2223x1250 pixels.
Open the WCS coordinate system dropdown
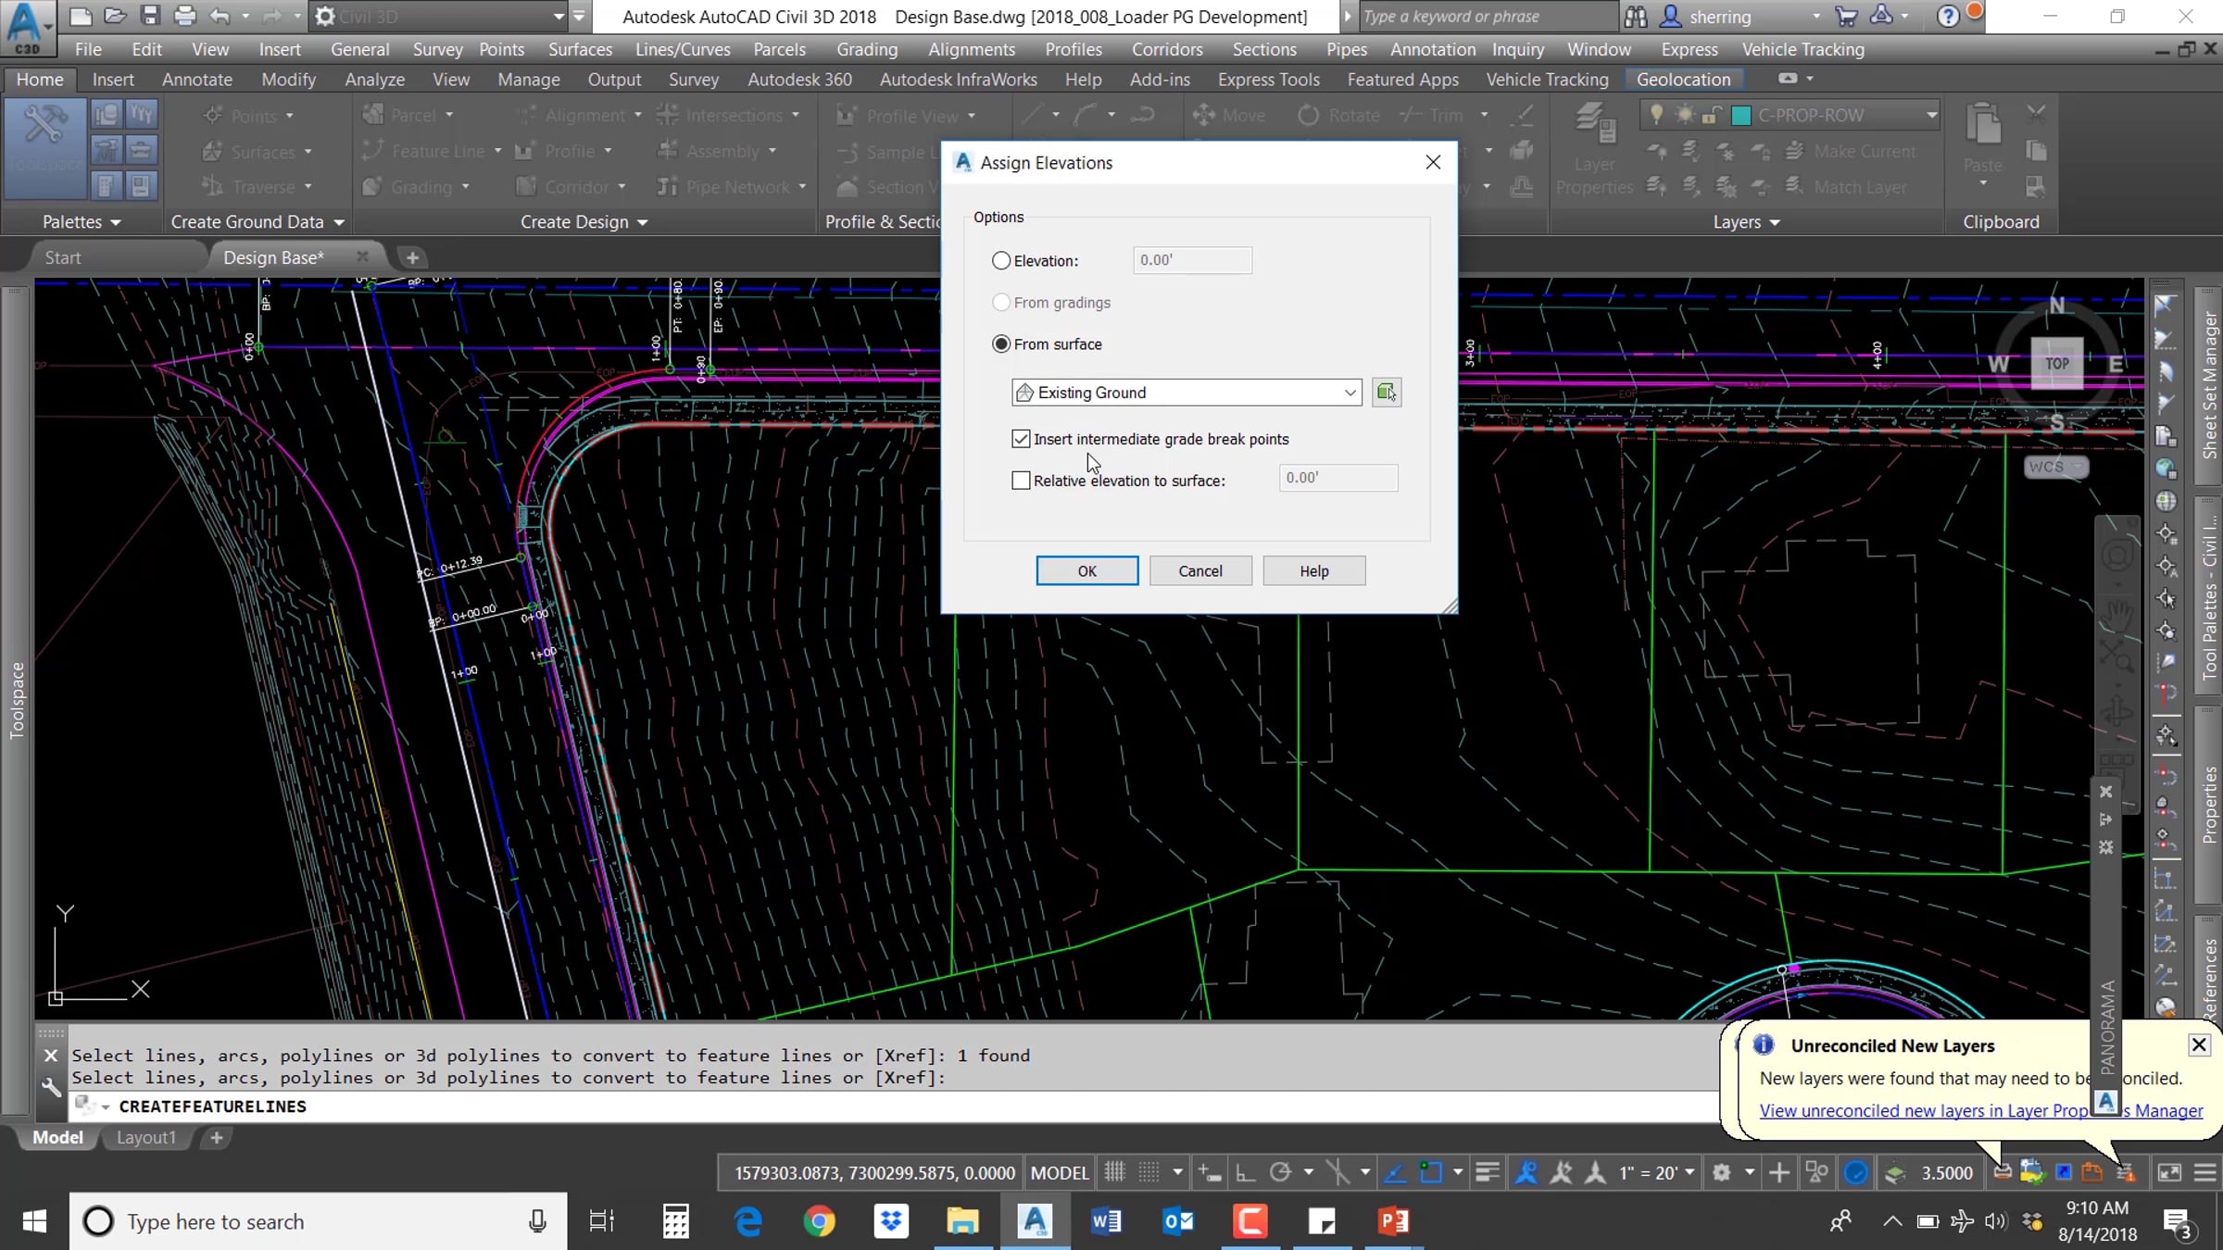(2055, 467)
